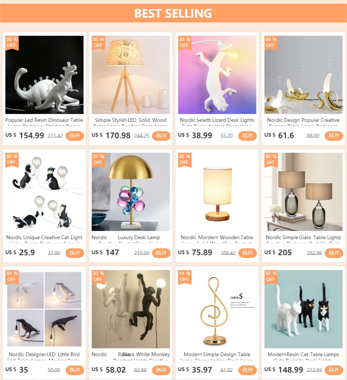Click the 30% OFF badge on resin cat lamps
This screenshot has height=380, width=347.
pos(271,277)
